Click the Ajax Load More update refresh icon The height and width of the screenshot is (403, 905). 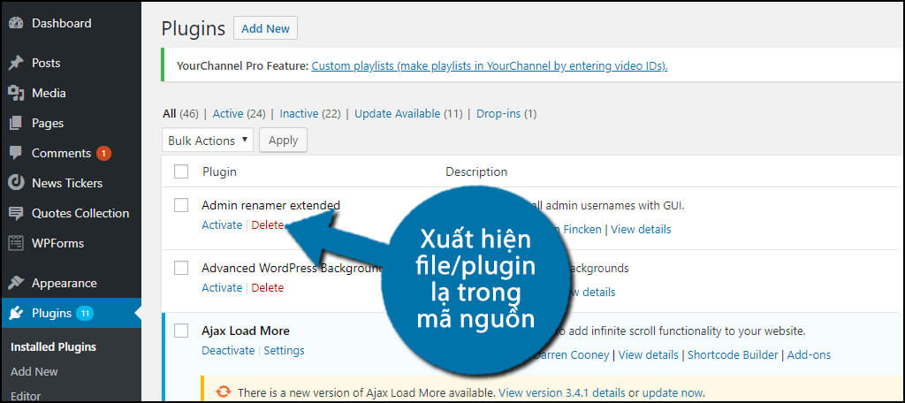coord(223,392)
